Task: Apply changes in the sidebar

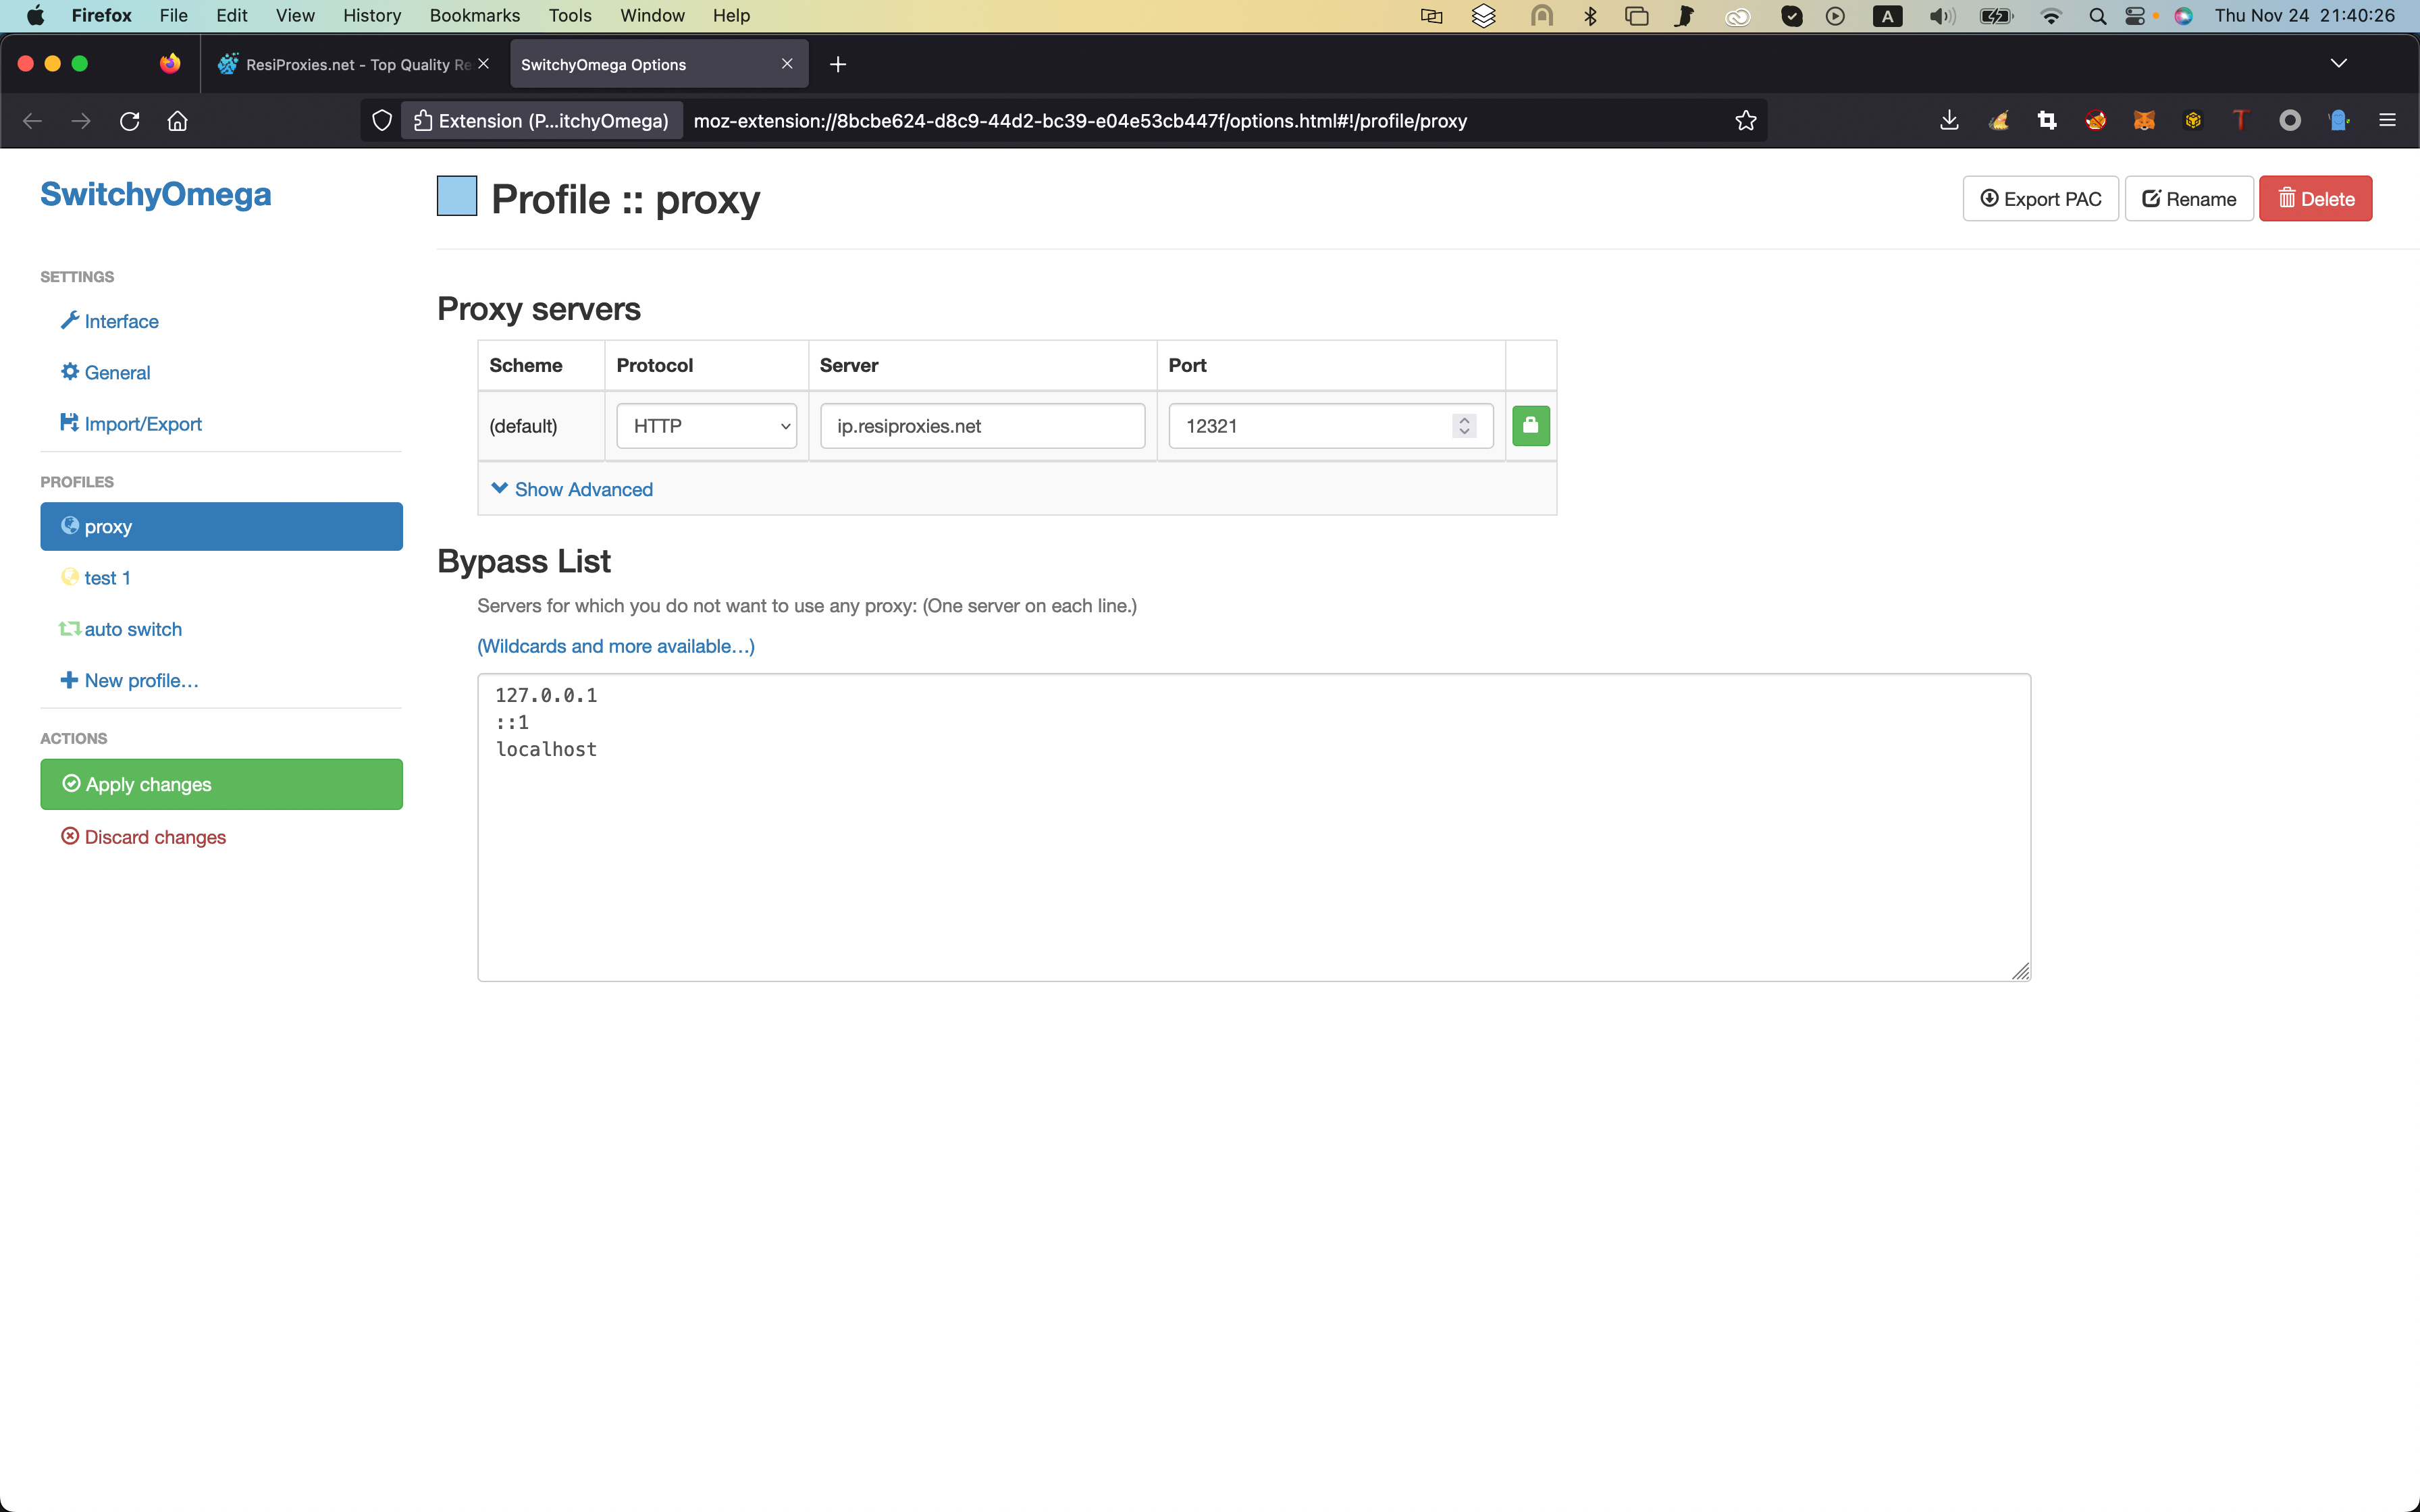Action: pos(221,784)
